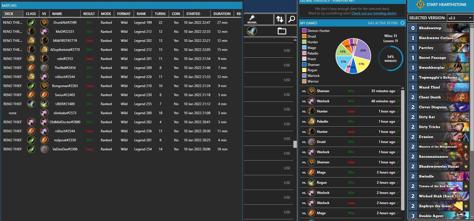Open the Selected Version v2.3 dropdown
474x221 pixels.
460,18
